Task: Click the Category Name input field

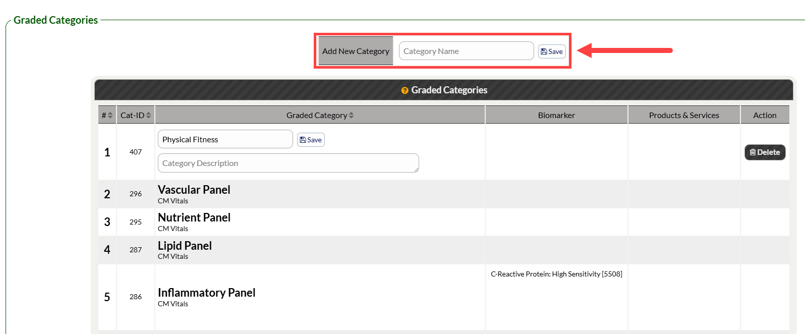Action: pyautogui.click(x=466, y=51)
